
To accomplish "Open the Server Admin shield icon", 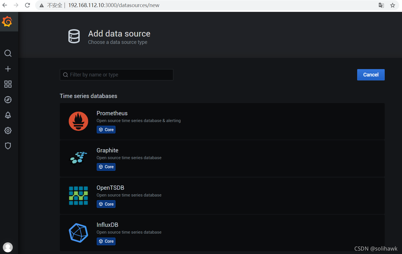I will click(8, 146).
